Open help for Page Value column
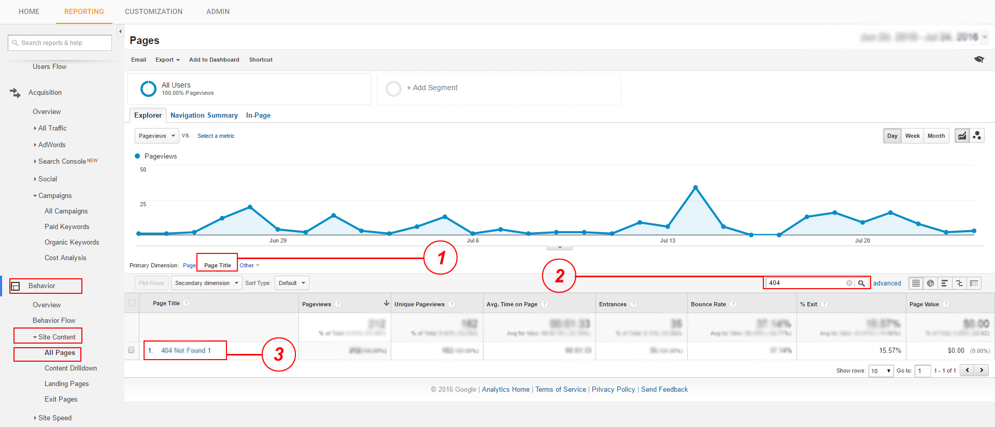995x427 pixels. [x=946, y=304]
